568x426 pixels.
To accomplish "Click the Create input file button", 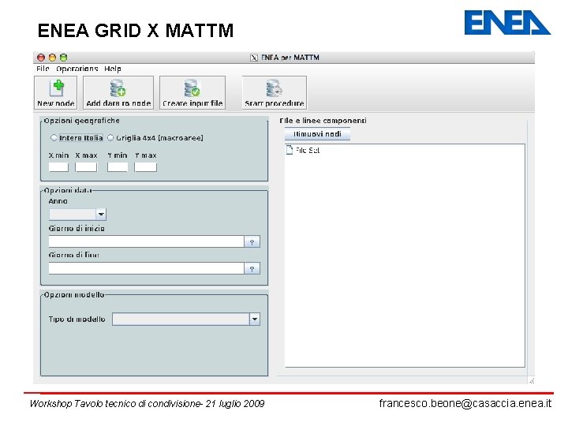I will (192, 92).
